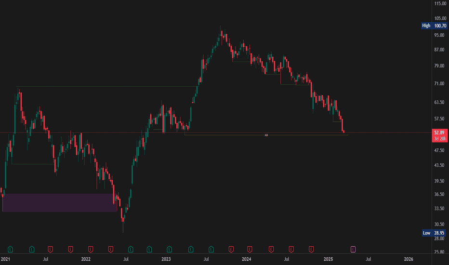Click the 2026 time axis label
This screenshot has width=449, height=265.
pos(409,259)
